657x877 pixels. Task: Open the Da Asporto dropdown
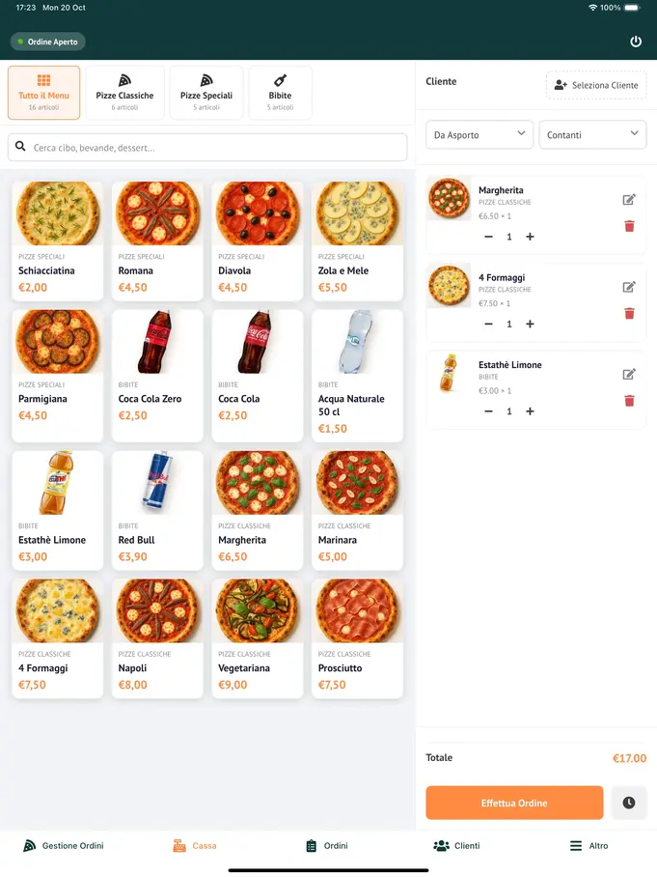click(479, 134)
